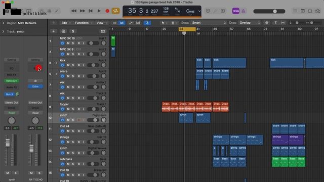Toggle the Flex view button
324x182 pixels.
[x=138, y=23]
